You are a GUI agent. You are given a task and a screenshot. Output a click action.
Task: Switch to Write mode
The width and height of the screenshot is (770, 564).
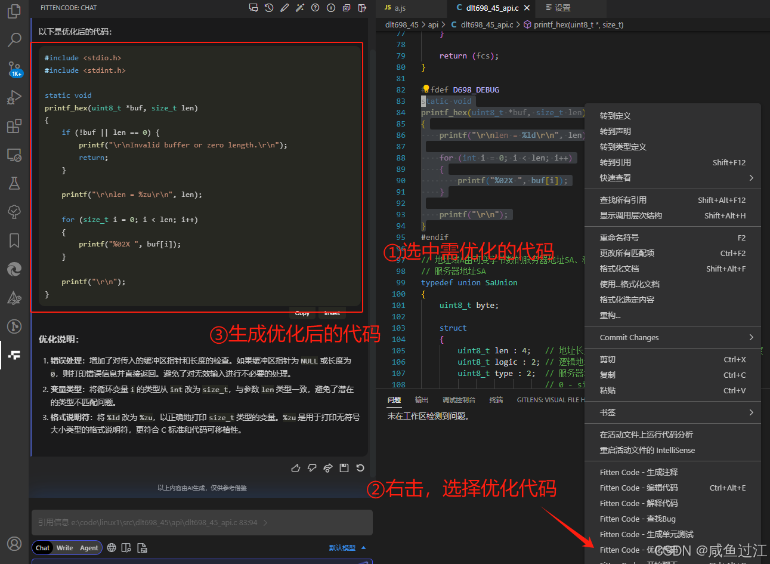65,548
